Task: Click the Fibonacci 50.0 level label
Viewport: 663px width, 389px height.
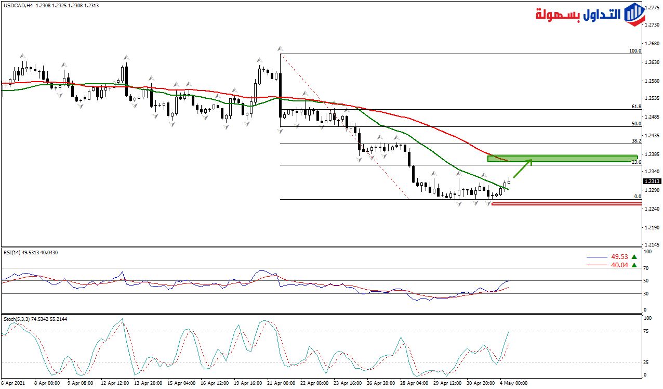Action: click(637, 124)
